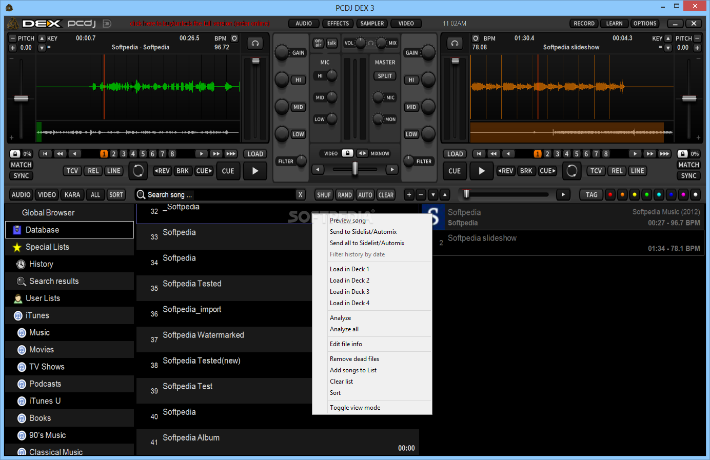Click left deck loop circular arrows icon

click(x=138, y=171)
